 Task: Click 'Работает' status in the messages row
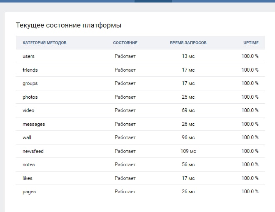(125, 124)
